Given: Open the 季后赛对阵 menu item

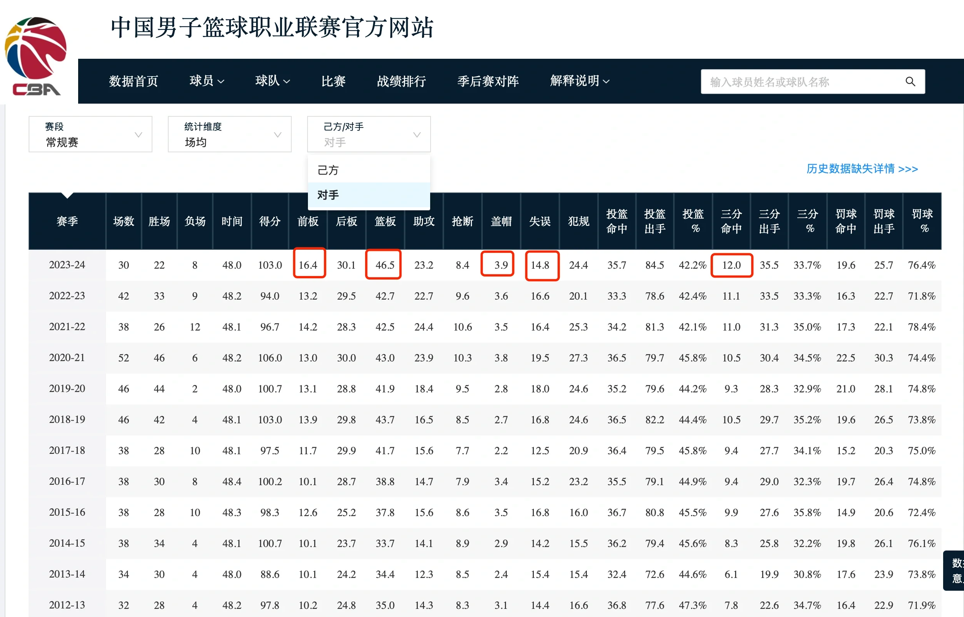Looking at the screenshot, I should pyautogui.click(x=488, y=81).
